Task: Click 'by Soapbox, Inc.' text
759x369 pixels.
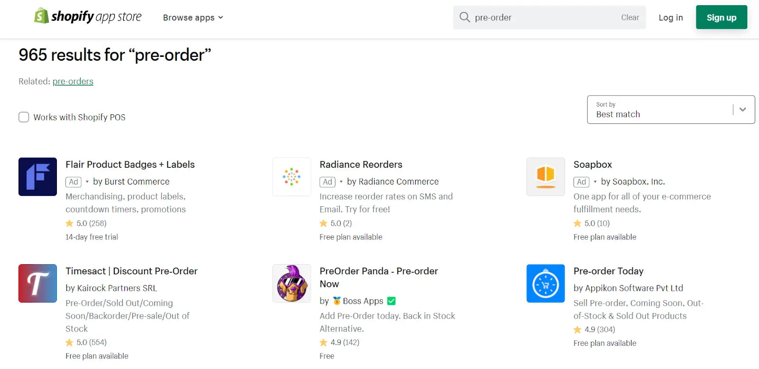Action: pos(633,182)
